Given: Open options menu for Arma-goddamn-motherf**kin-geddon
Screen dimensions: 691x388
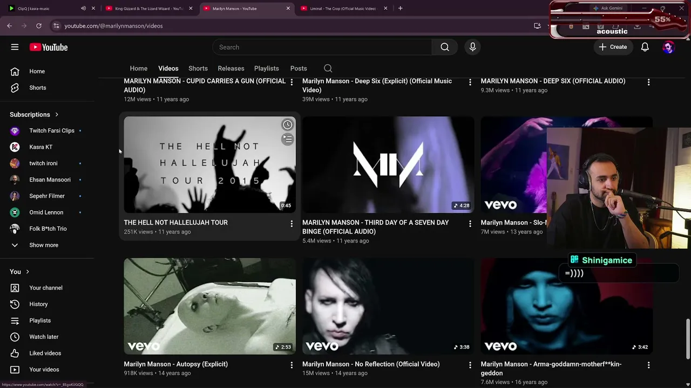Looking at the screenshot, I should 648,365.
